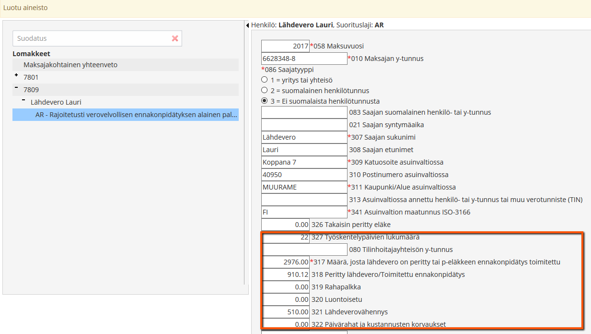The width and height of the screenshot is (591, 334).
Task: Edit the 327 Työskentelypäivien lukumäärä field
Action: point(285,237)
